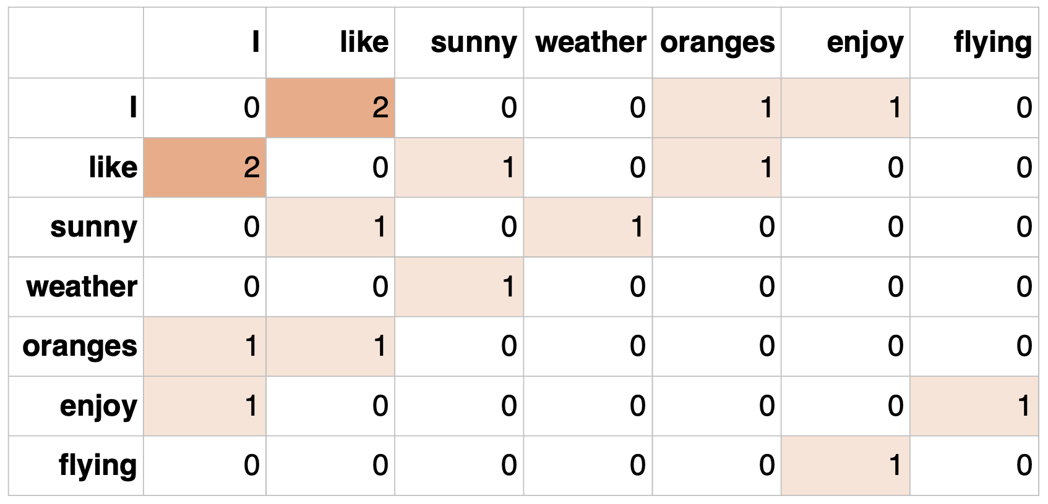Select the 'enjoy' column header
Image resolution: width=1048 pixels, height=504 pixels.
point(845,43)
